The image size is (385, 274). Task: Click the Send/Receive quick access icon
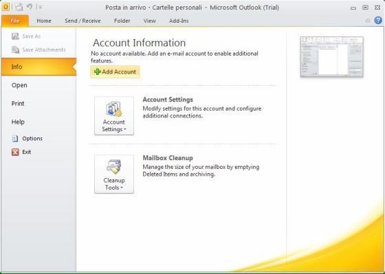point(19,7)
